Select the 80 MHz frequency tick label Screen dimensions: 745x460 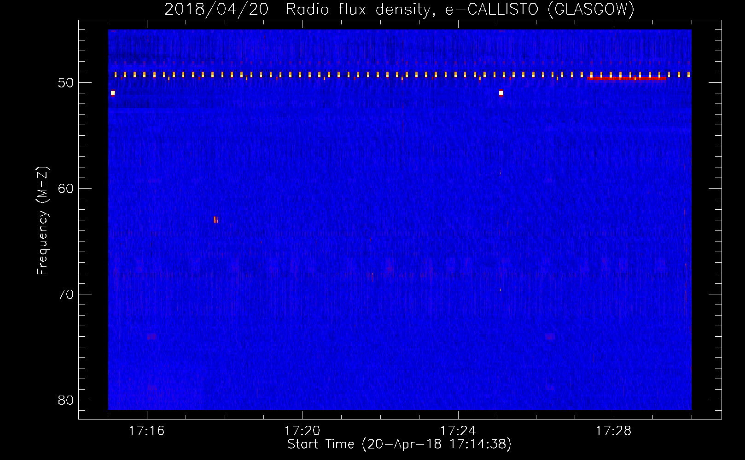(66, 400)
